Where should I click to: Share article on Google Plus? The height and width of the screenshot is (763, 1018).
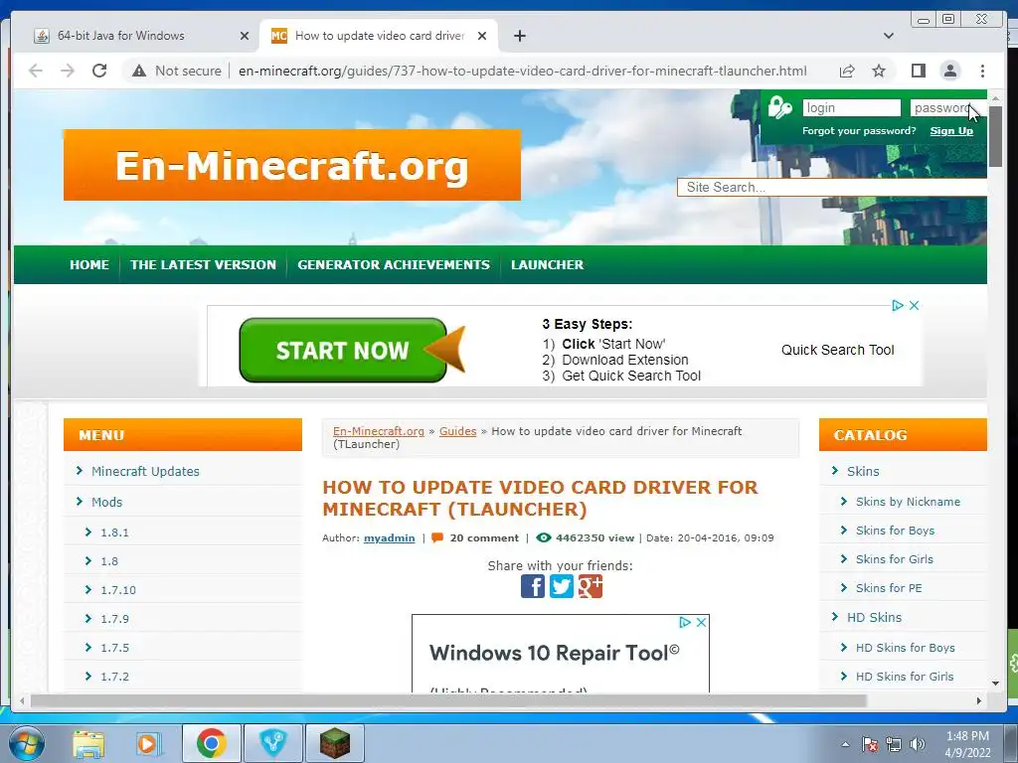coord(591,586)
